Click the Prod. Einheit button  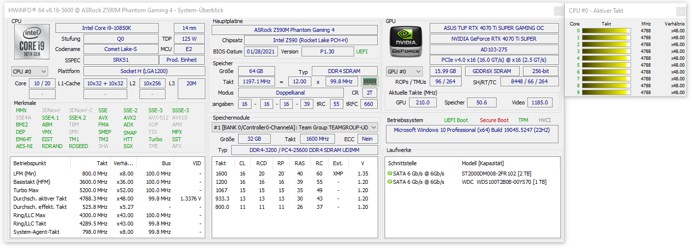point(182,60)
